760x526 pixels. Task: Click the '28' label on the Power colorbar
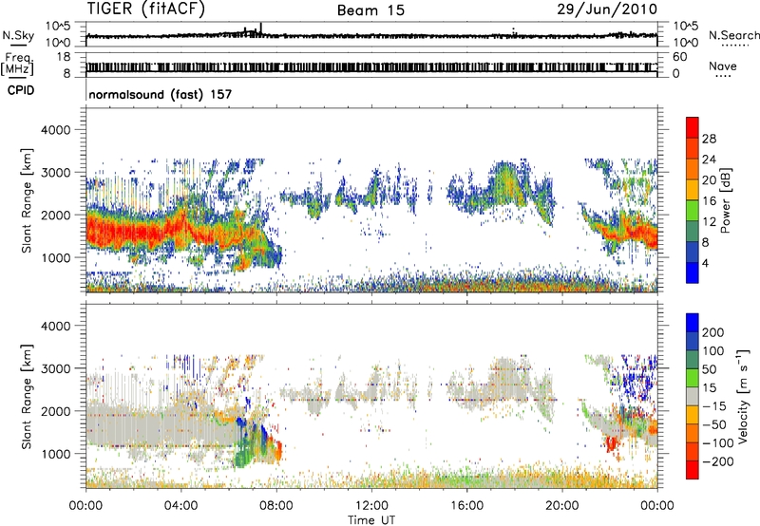tap(709, 139)
